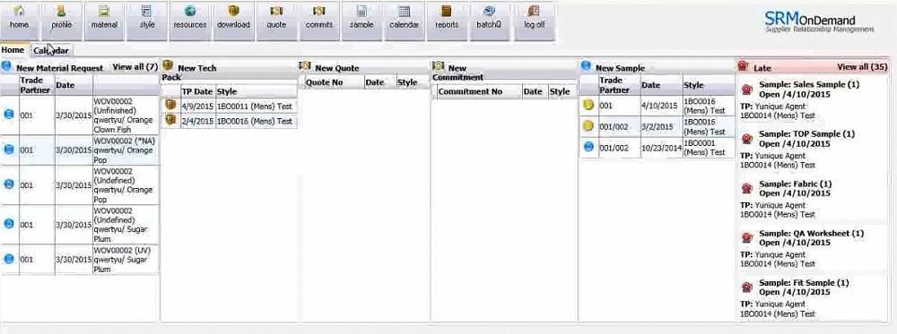Image resolution: width=897 pixels, height=334 pixels.
Task: Select '4/9/2015' tech pack date cell
Action: click(x=197, y=107)
